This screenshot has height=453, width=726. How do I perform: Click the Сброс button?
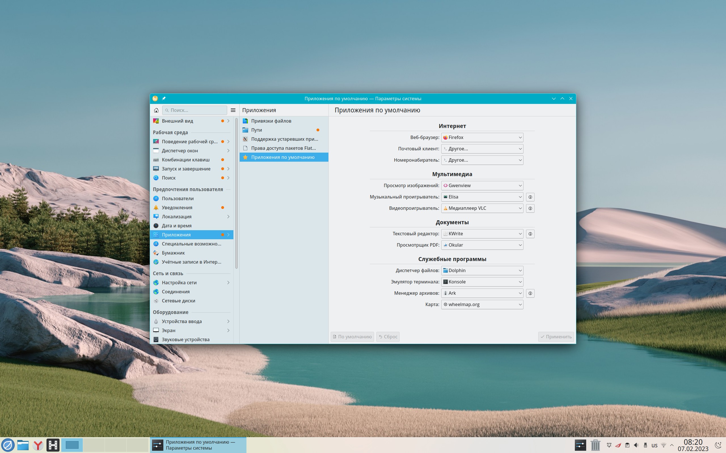coord(388,337)
